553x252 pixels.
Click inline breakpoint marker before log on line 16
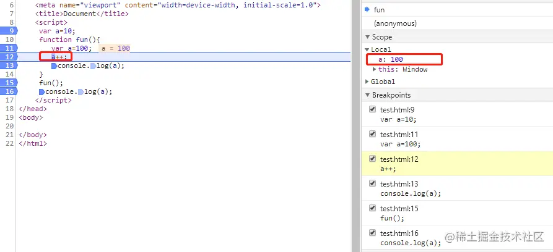click(81, 92)
